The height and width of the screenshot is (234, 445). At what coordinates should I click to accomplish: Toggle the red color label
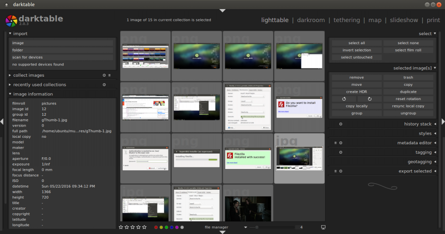(x=156, y=227)
